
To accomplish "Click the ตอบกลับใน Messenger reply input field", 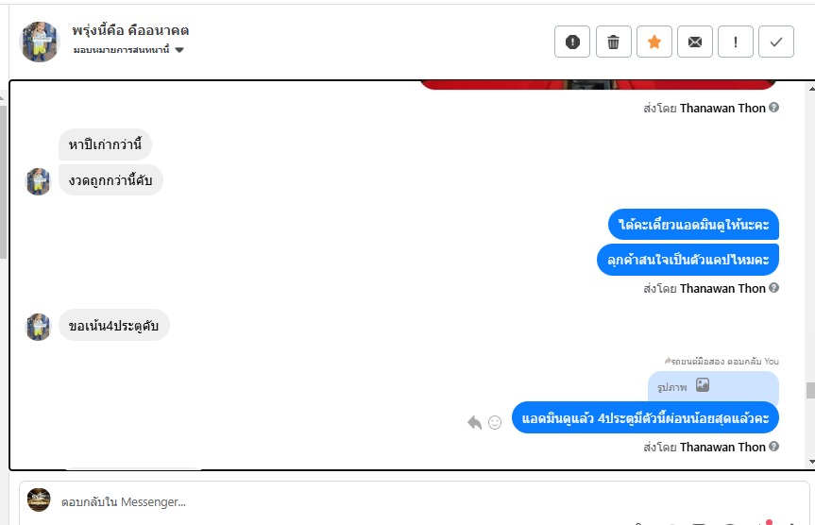I will [x=414, y=502].
